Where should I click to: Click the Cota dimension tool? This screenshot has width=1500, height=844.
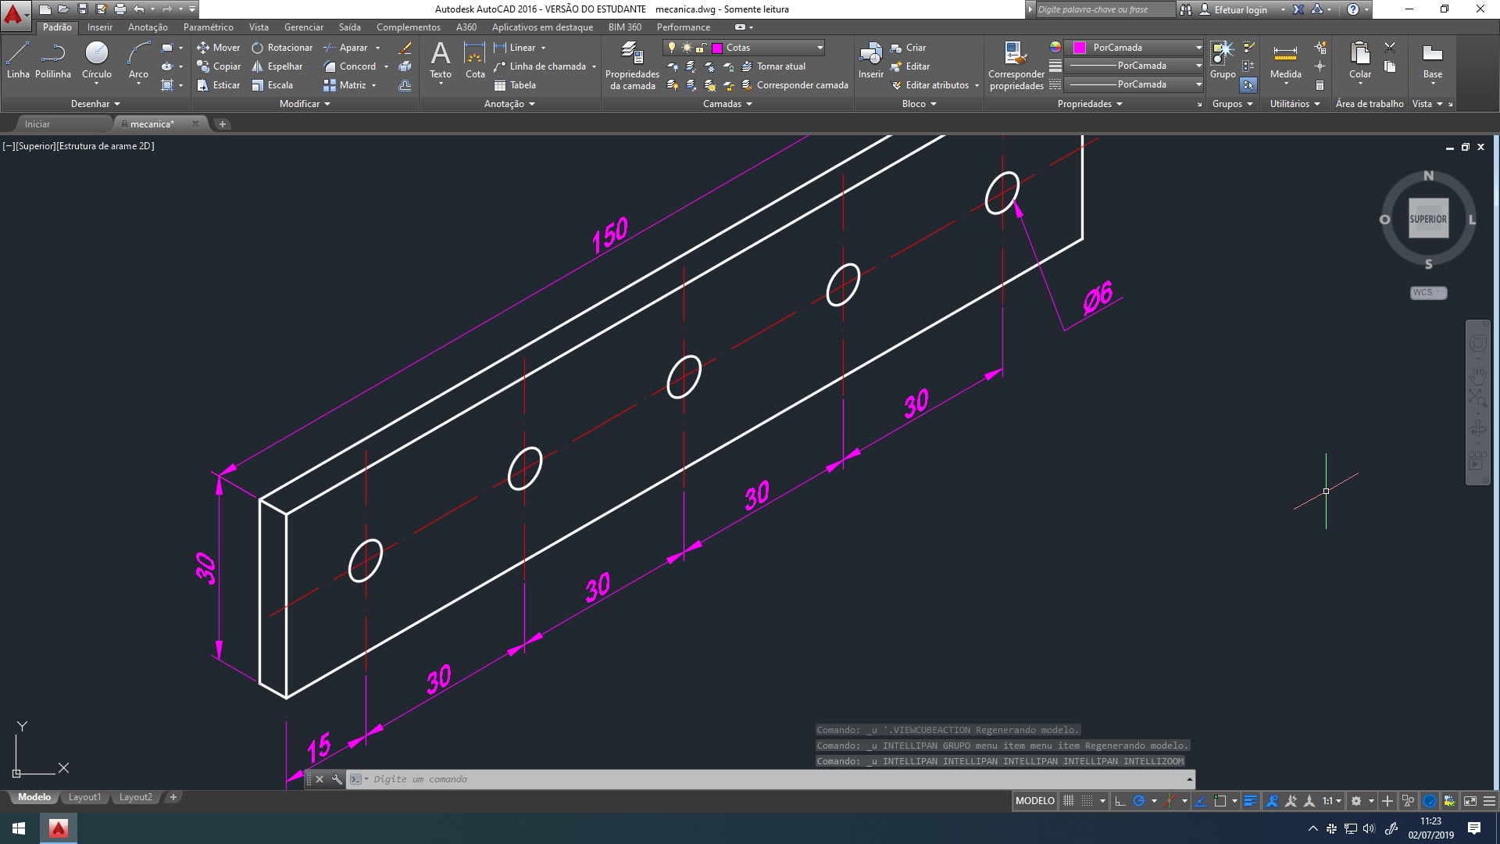click(x=475, y=60)
